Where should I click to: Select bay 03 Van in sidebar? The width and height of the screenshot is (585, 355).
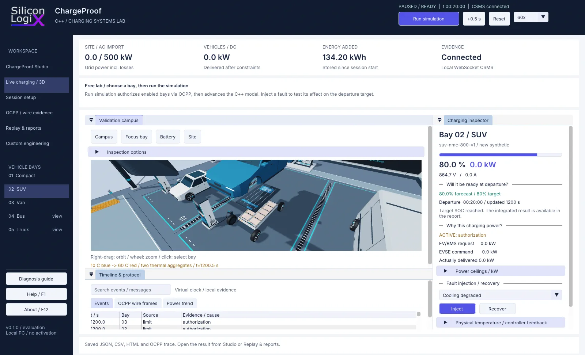point(36,203)
